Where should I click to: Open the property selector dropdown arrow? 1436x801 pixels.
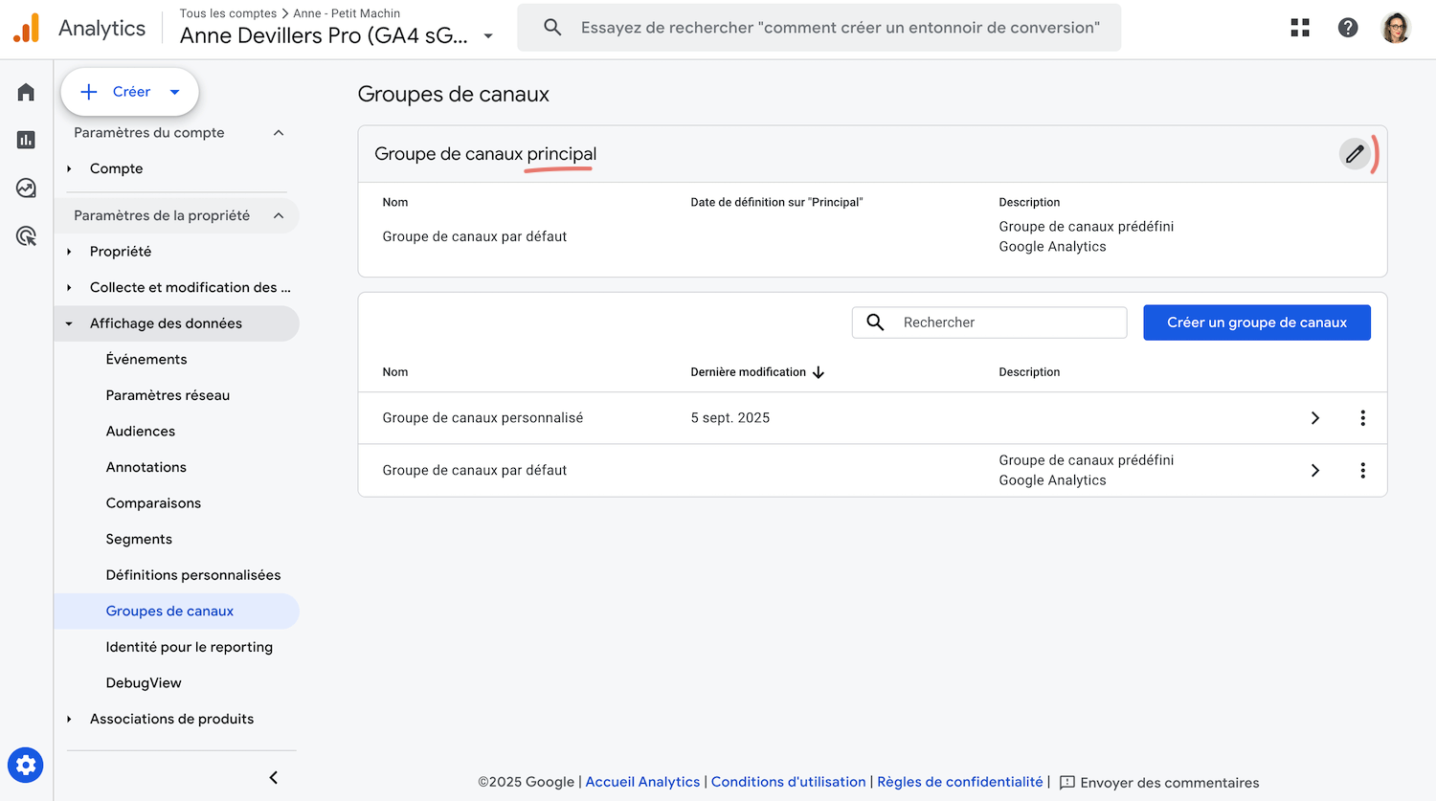click(488, 36)
